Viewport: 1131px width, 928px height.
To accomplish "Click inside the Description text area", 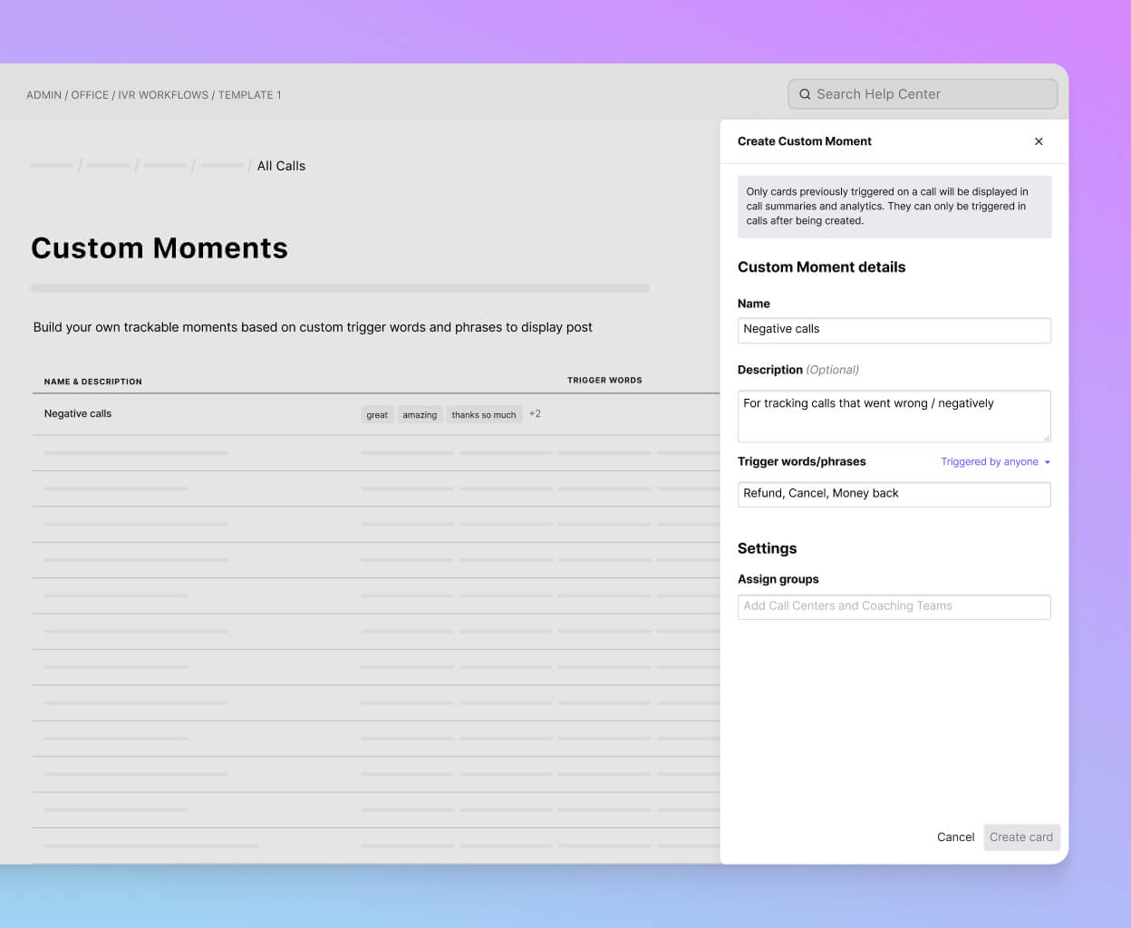I will click(894, 415).
